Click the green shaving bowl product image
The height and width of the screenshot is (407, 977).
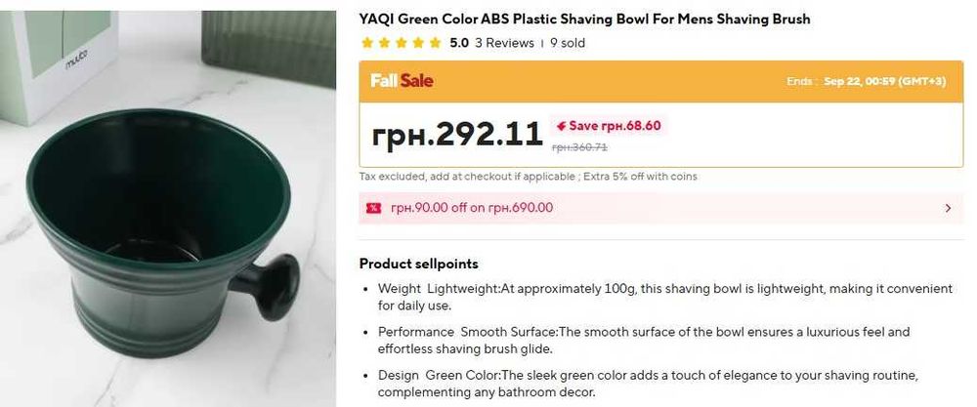168,209
